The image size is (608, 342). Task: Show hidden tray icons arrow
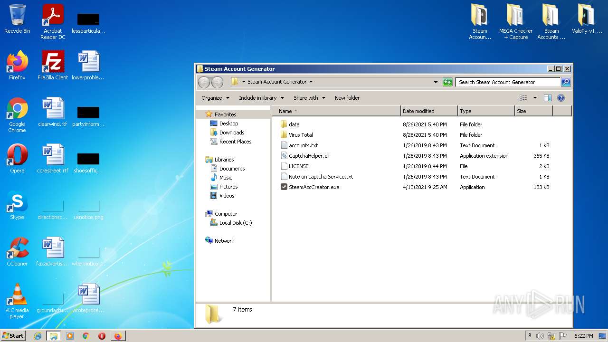click(530, 336)
